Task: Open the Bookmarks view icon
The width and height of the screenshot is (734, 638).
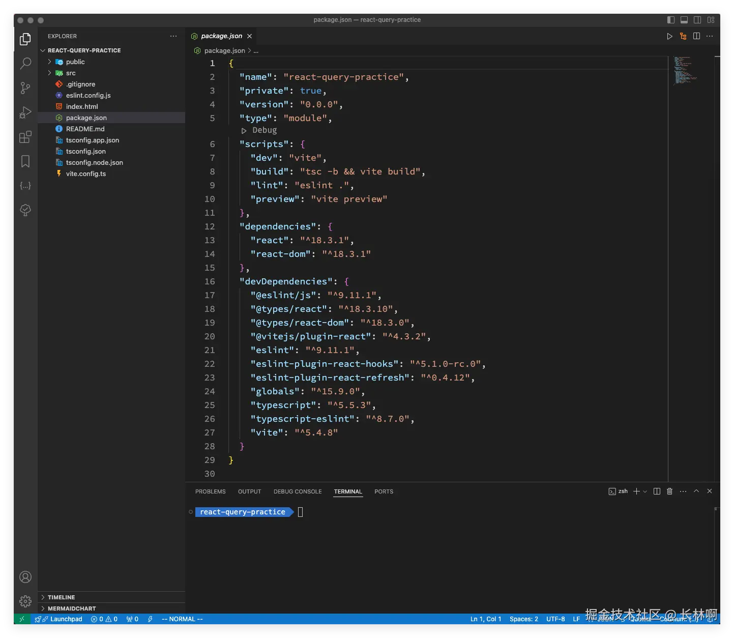Action: [25, 161]
